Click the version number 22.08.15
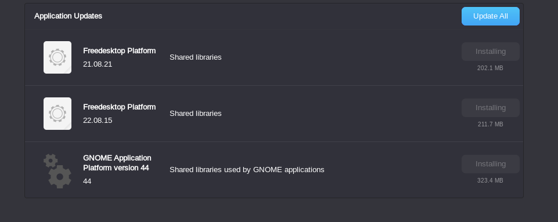Viewport: 558px width, 222px height. 98,121
